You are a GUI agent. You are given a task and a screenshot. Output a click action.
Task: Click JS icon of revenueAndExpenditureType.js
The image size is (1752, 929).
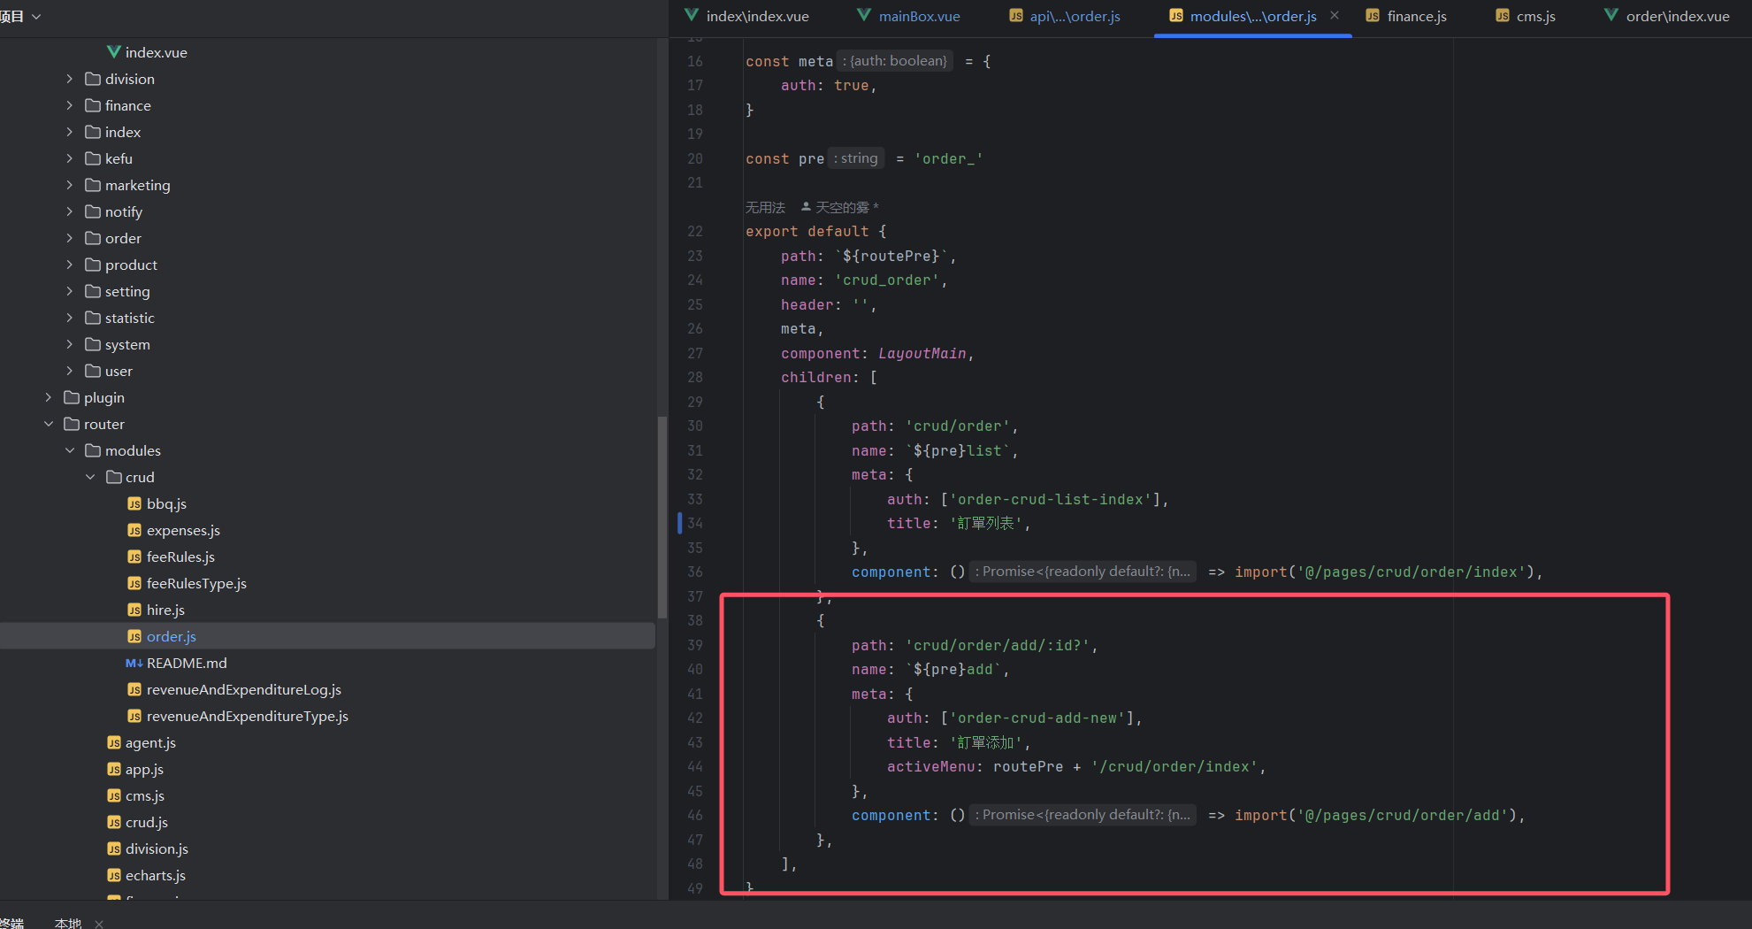[x=134, y=716]
